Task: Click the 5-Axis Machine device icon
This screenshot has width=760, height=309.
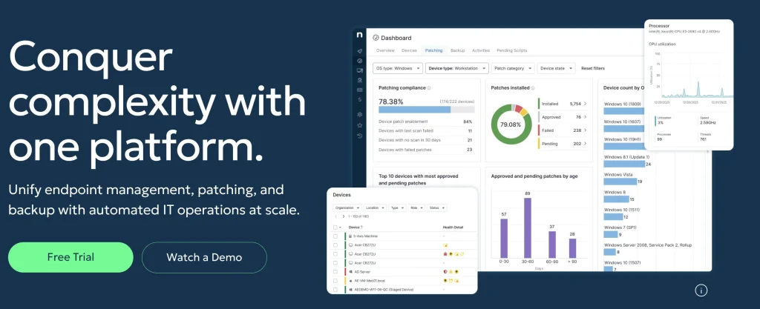Action: point(350,236)
